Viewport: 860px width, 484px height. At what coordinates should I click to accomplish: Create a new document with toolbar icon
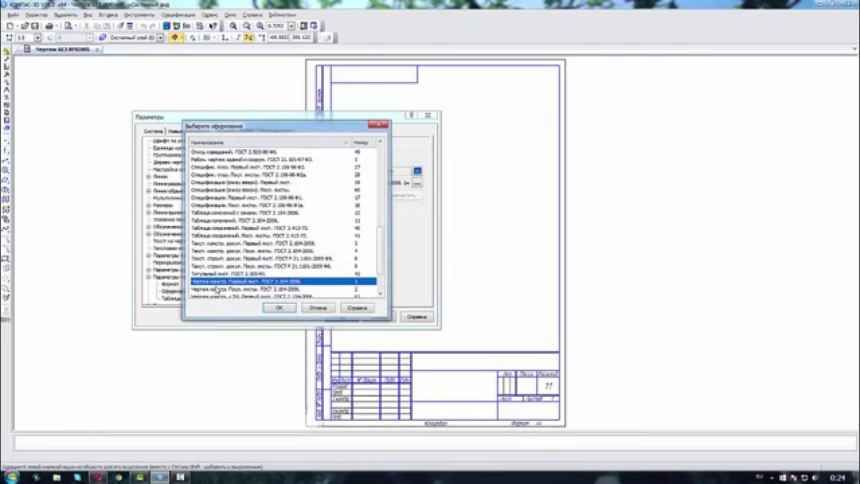[x=9, y=26]
